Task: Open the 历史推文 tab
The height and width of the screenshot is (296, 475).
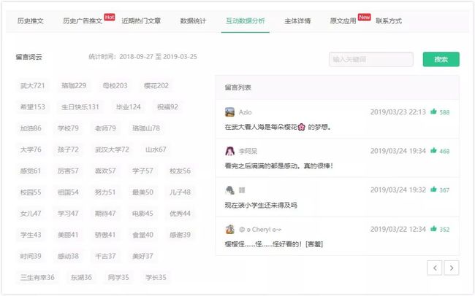Action: pos(30,21)
